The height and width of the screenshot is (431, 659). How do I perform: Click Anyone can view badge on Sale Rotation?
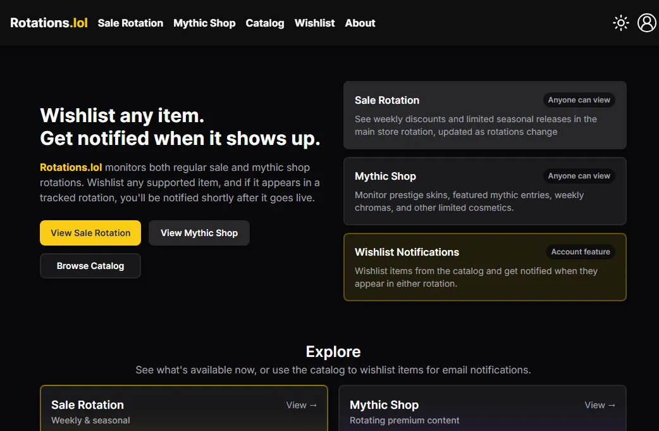click(579, 100)
